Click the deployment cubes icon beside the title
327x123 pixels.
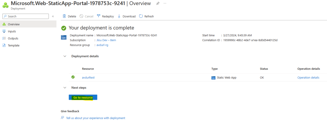pos(5,5)
